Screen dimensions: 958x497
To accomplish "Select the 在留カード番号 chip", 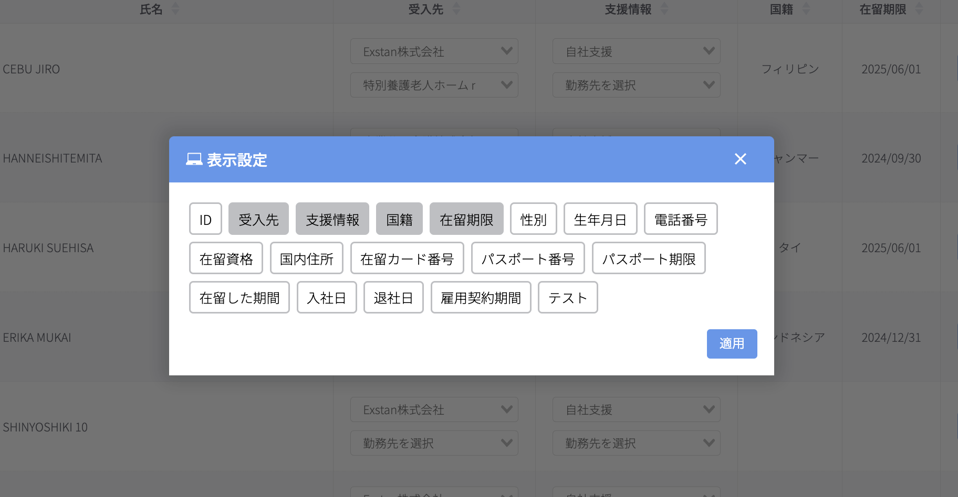I will pyautogui.click(x=407, y=258).
